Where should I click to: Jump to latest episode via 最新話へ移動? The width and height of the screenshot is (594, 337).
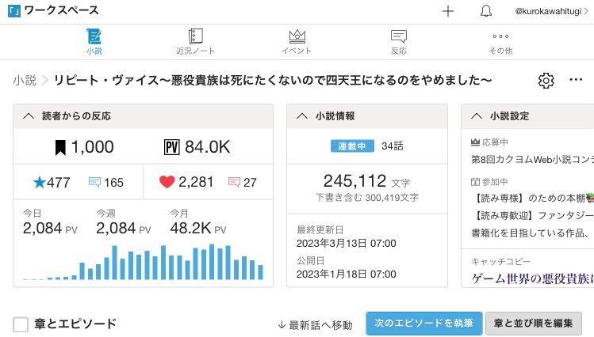[x=314, y=324]
